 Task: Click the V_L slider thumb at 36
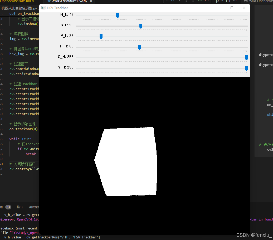(101, 37)
